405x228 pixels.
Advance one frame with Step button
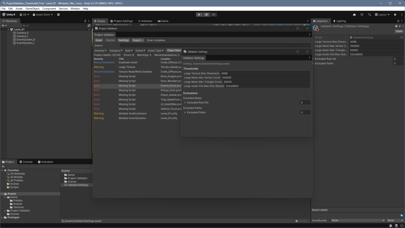tap(213, 15)
